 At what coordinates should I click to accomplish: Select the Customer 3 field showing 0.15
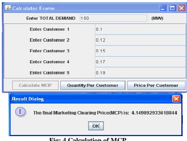coord(141,51)
